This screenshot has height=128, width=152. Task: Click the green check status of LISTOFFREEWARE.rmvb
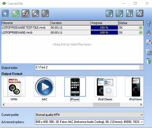[x=141, y=33]
